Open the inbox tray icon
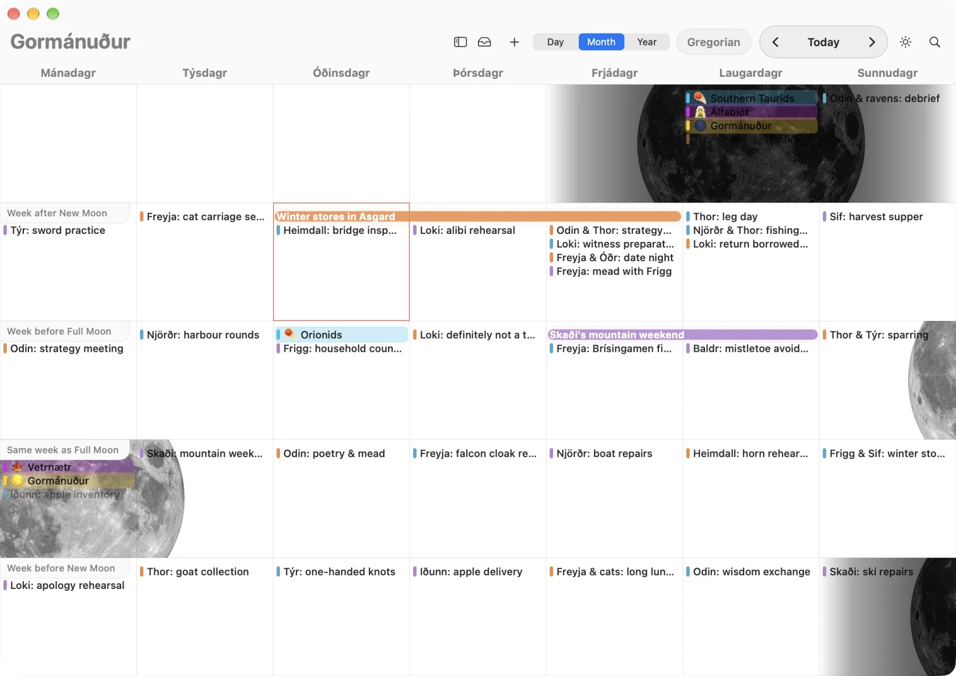 click(x=484, y=42)
